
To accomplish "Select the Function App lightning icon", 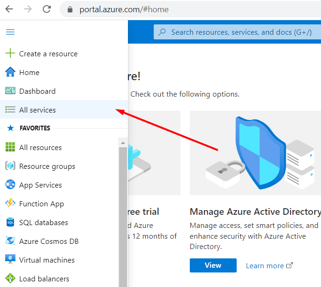I will tap(10, 203).
